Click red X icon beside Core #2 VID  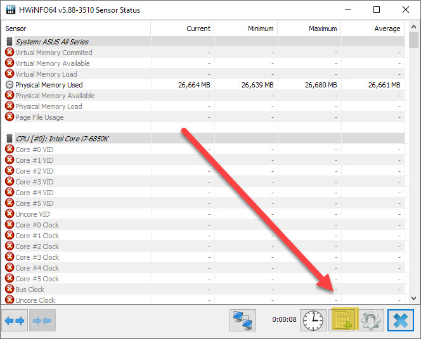click(10, 170)
